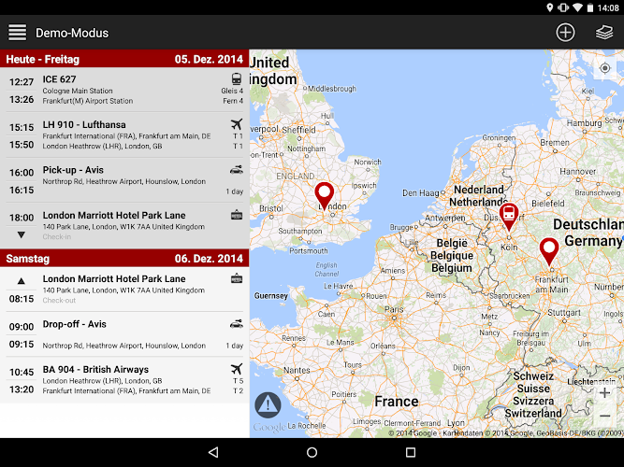Select Heute - Freitag date header
Viewport: 624px width, 467px height.
tap(124, 59)
